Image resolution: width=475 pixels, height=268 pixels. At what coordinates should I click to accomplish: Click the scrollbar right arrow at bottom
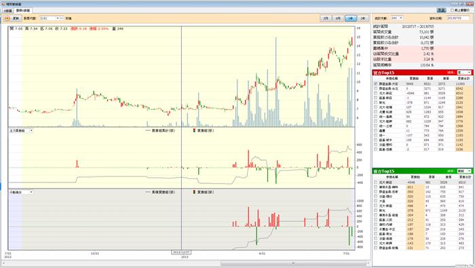click(368, 263)
